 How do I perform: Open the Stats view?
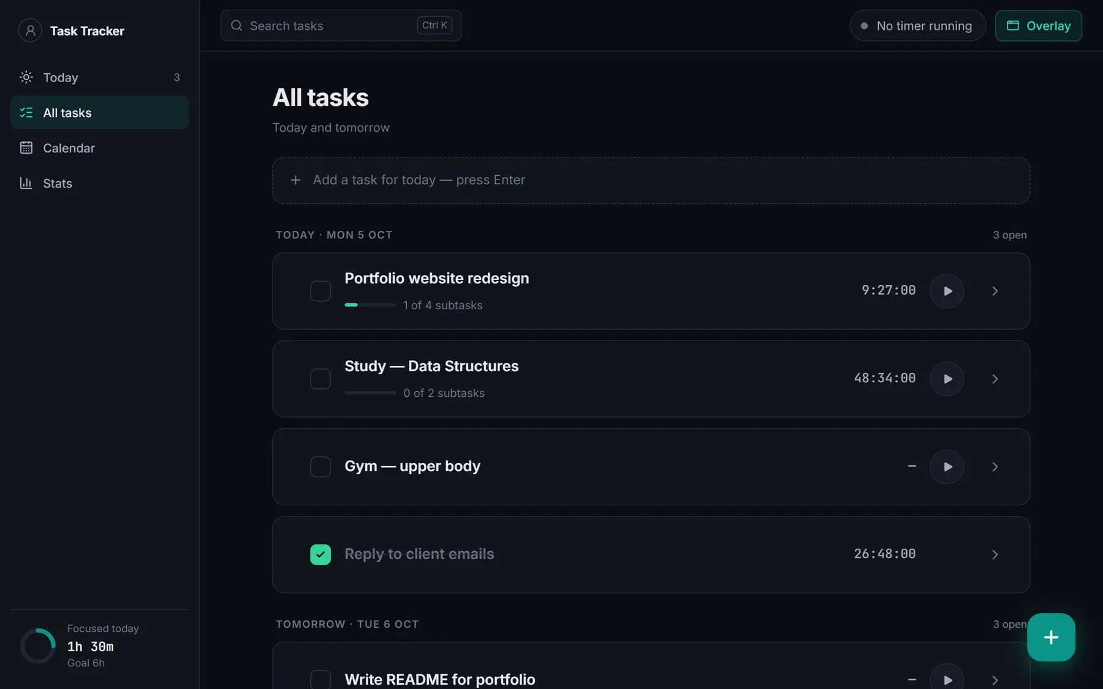pyautogui.click(x=99, y=183)
